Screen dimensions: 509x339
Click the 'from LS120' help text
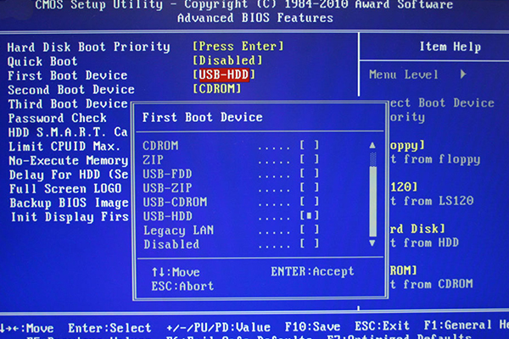439,201
